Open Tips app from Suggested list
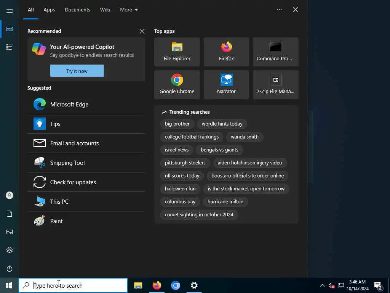Image resolution: width=390 pixels, height=293 pixels. point(86,124)
